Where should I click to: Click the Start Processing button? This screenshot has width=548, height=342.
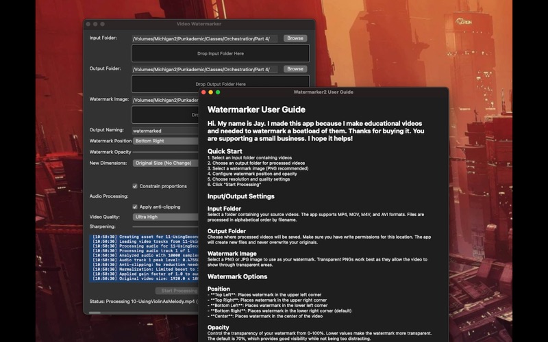pyautogui.click(x=177, y=291)
